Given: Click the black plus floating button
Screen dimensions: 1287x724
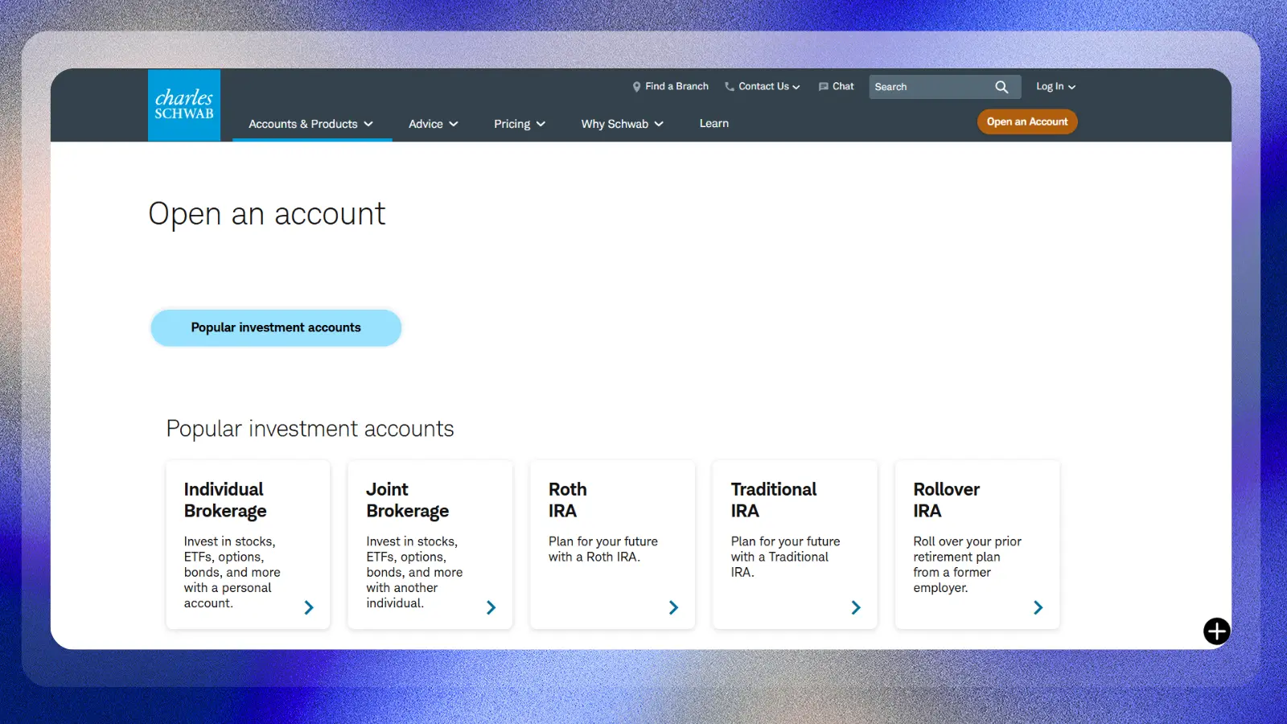Looking at the screenshot, I should point(1217,631).
